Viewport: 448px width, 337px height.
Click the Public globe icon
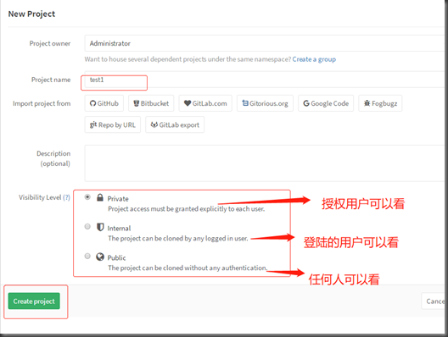[x=100, y=257]
